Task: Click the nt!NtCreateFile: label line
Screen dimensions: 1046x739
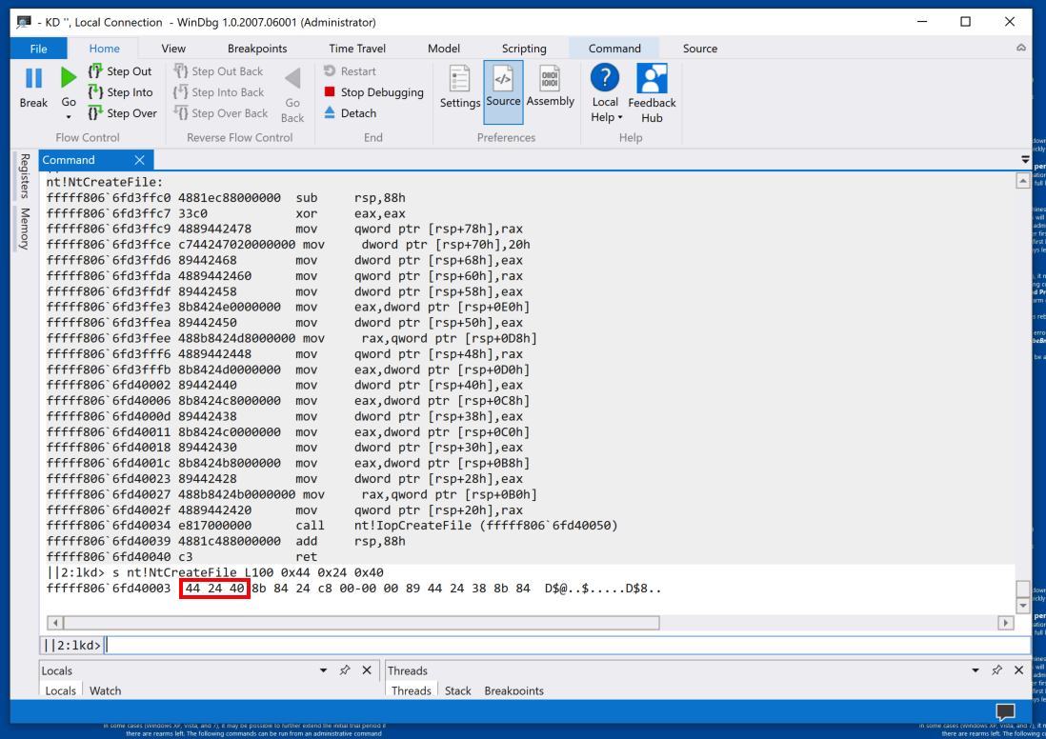Action: point(104,182)
